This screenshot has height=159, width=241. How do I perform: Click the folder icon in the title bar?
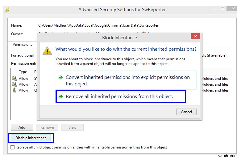point(7,9)
